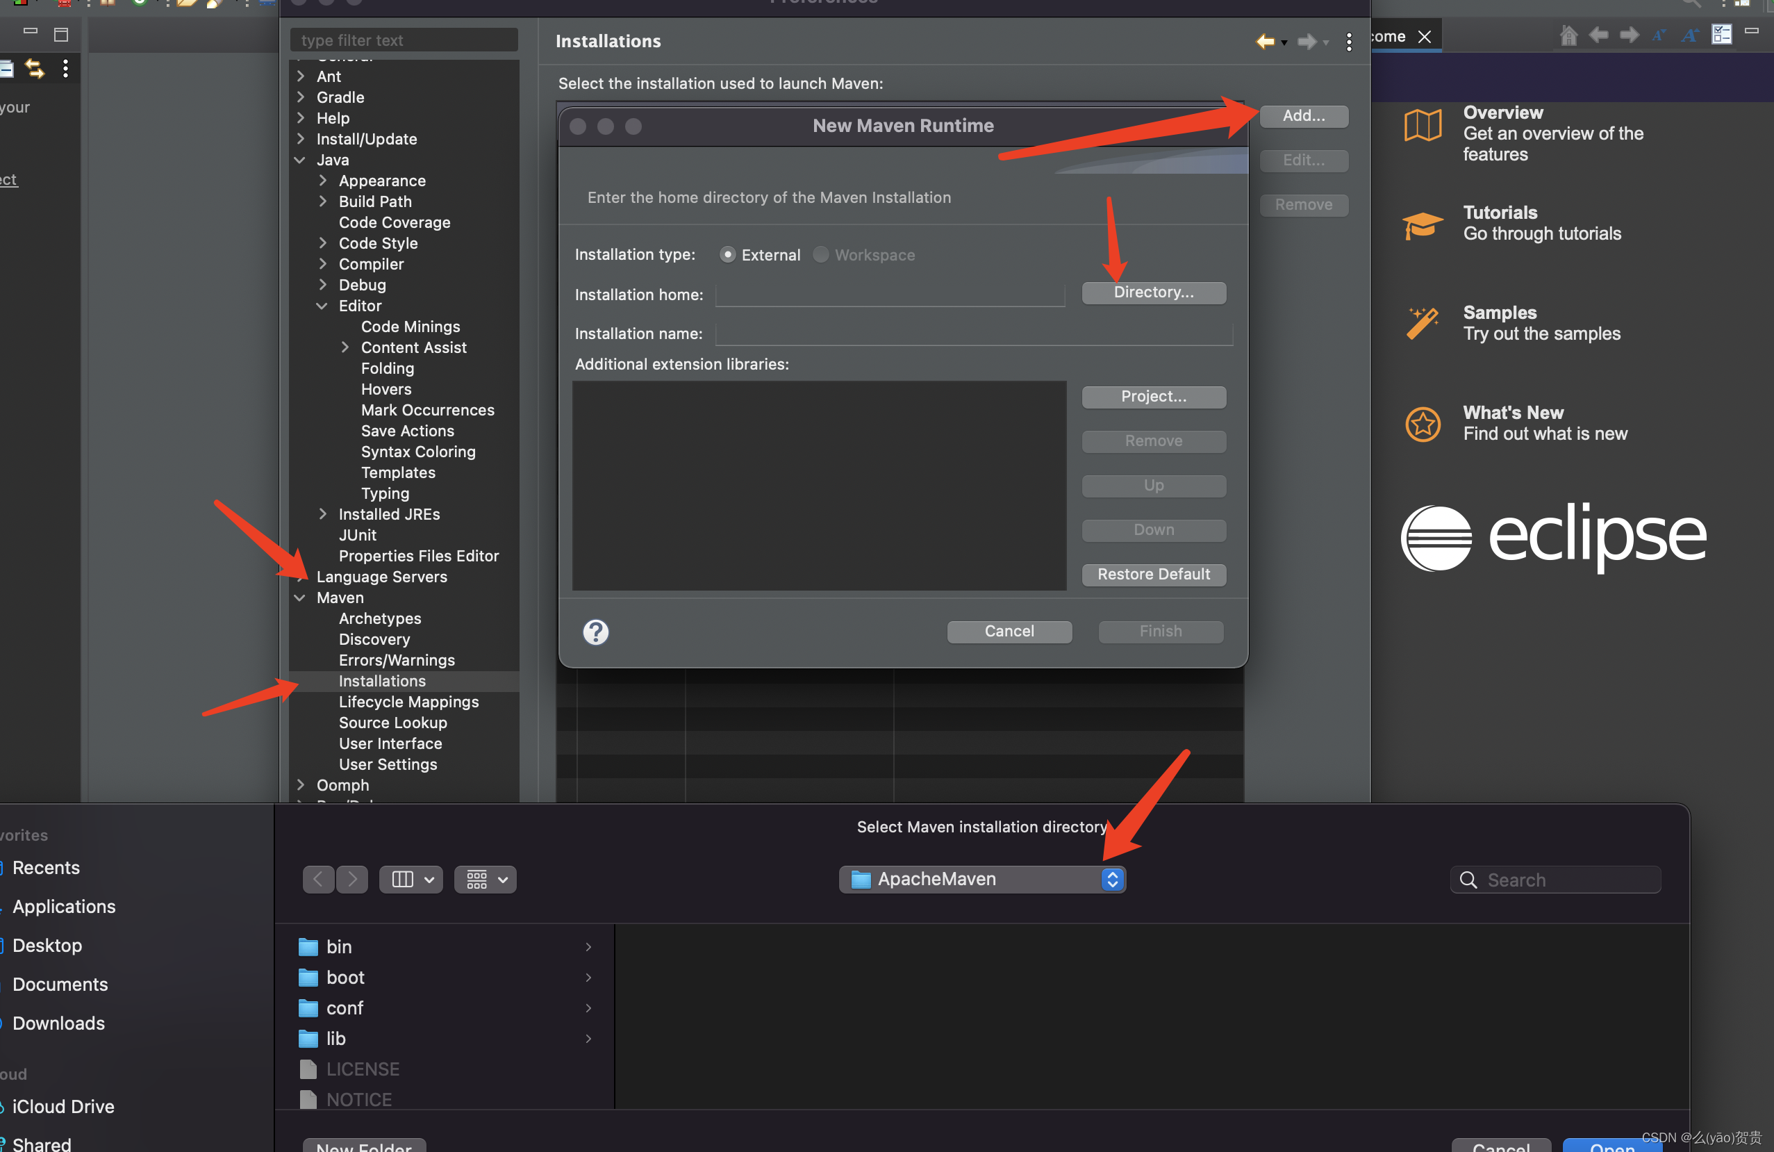Expand the Ant tree node
This screenshot has height=1152, width=1774.
(300, 76)
